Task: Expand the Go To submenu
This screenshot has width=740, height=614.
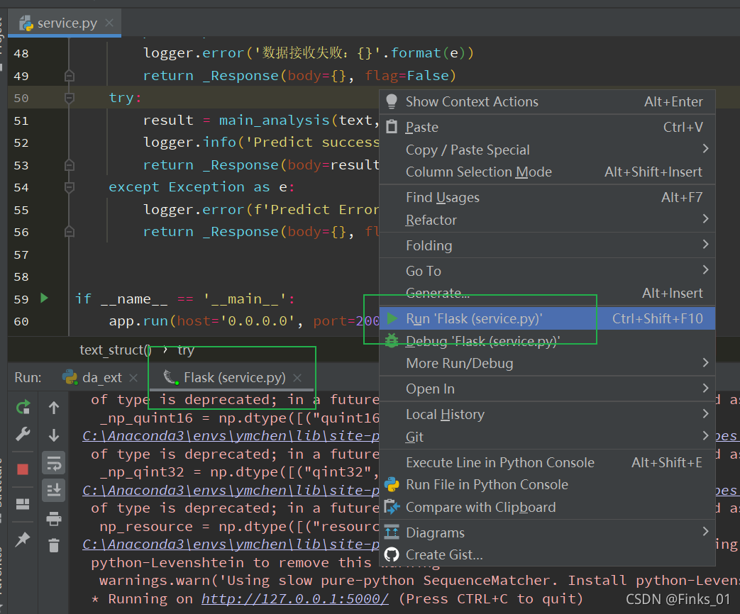Action: pos(548,271)
